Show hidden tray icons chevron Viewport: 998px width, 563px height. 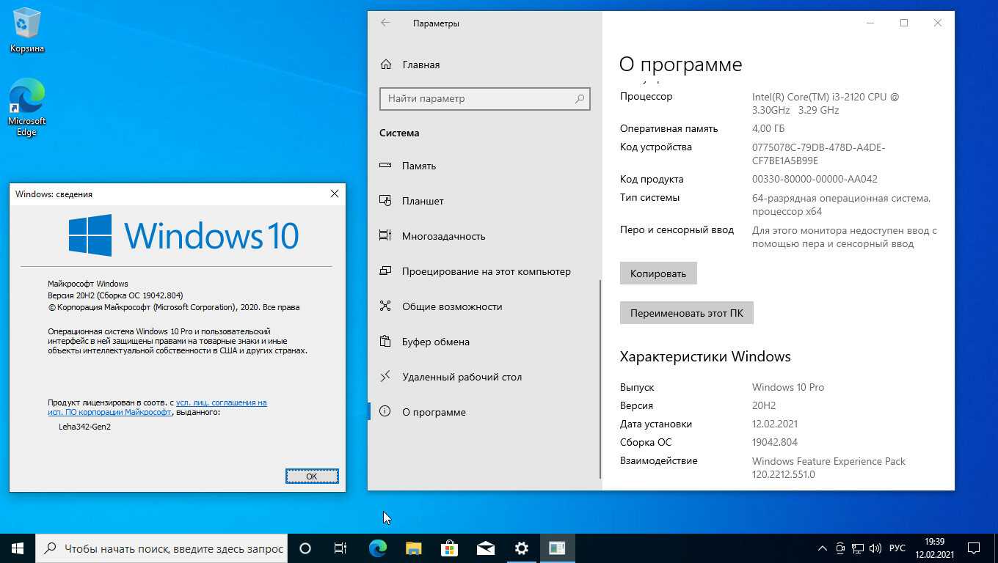pyautogui.click(x=822, y=548)
